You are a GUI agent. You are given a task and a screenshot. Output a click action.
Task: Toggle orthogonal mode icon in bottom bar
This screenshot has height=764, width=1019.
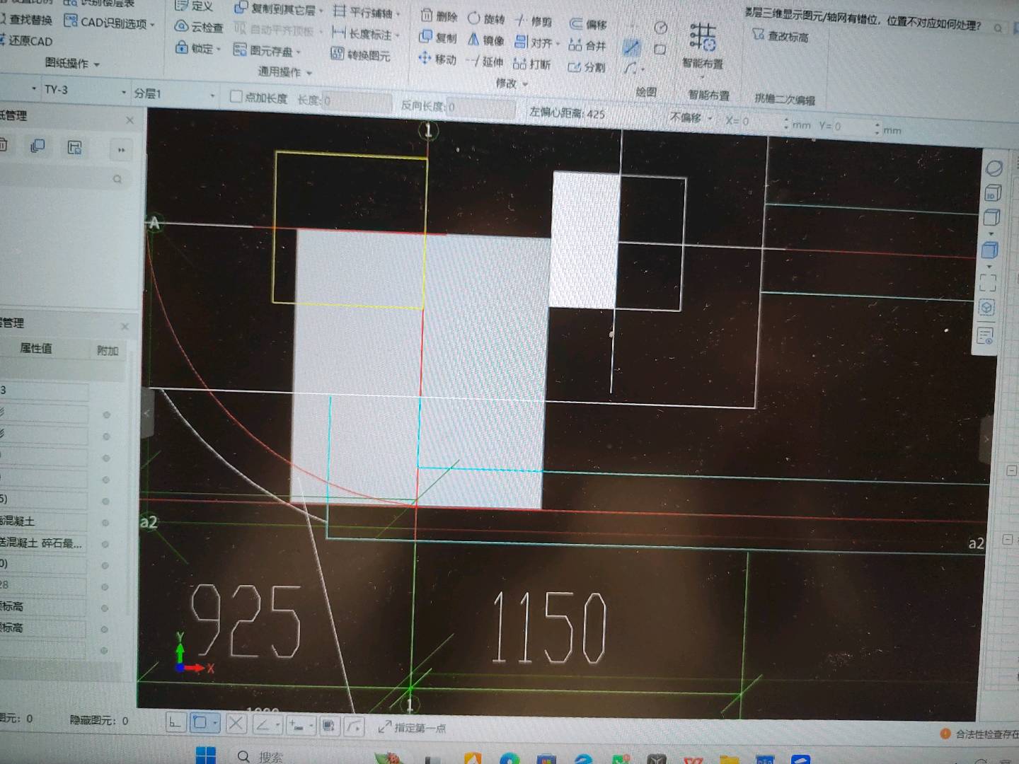[175, 722]
